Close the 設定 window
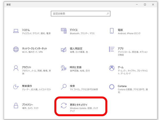This screenshot has width=159, height=120. (x=153, y=5)
